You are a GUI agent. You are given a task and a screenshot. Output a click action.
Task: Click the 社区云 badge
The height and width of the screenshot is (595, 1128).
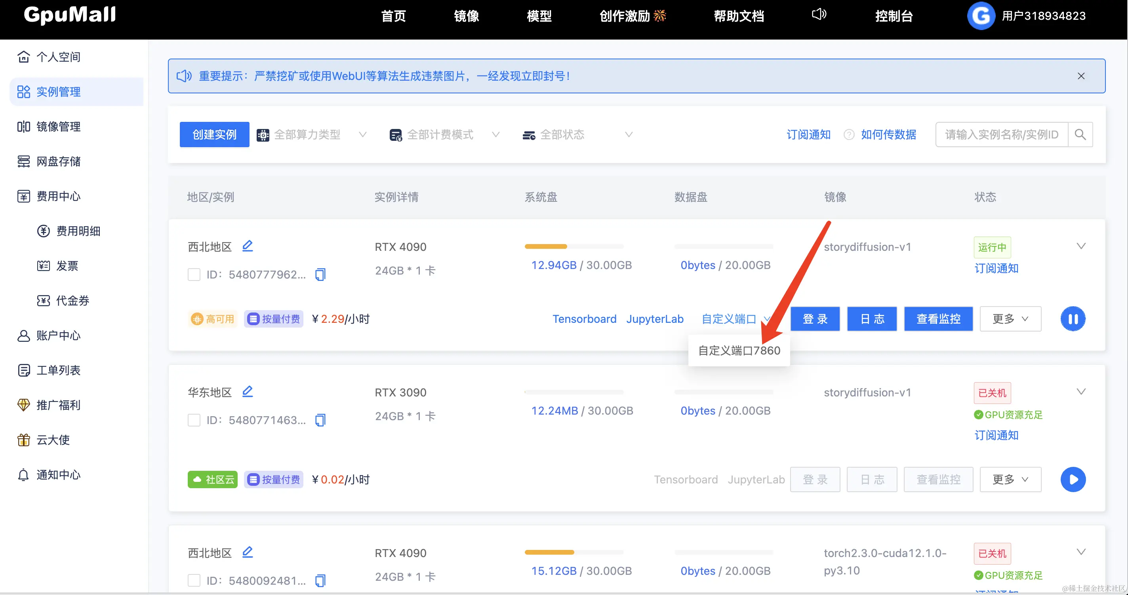pyautogui.click(x=212, y=479)
